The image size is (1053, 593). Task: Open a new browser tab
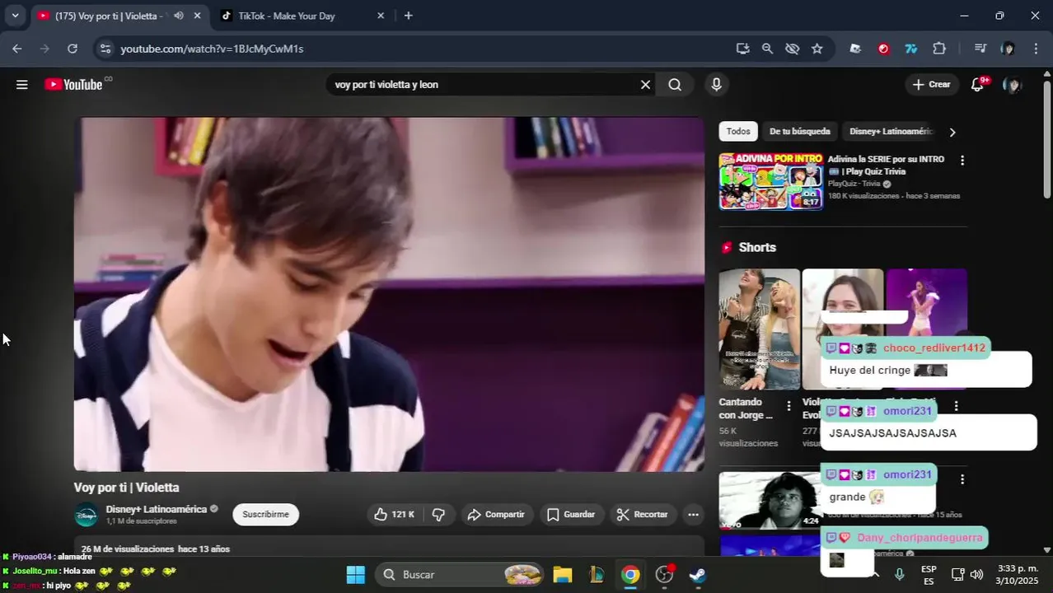[408, 16]
